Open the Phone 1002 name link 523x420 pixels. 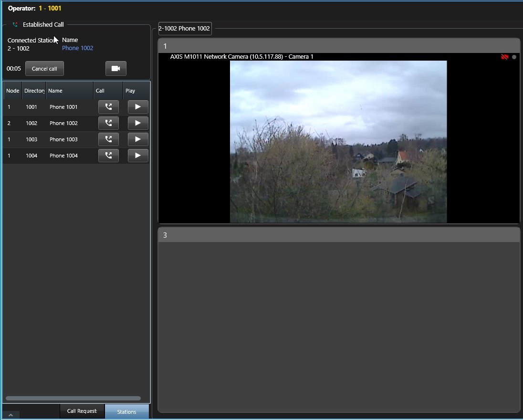click(77, 48)
